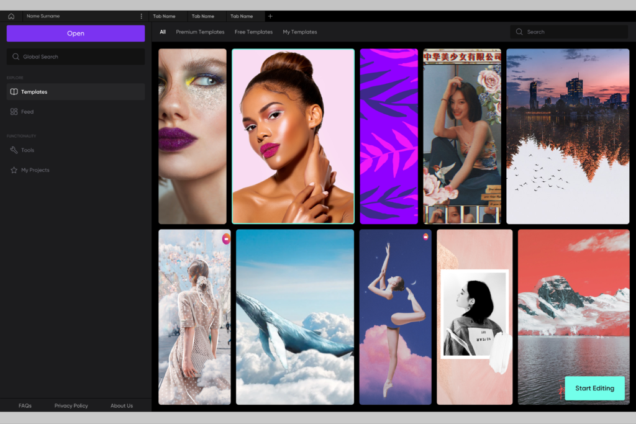
Task: Click the Open button in the sidebar
Action: tap(75, 33)
